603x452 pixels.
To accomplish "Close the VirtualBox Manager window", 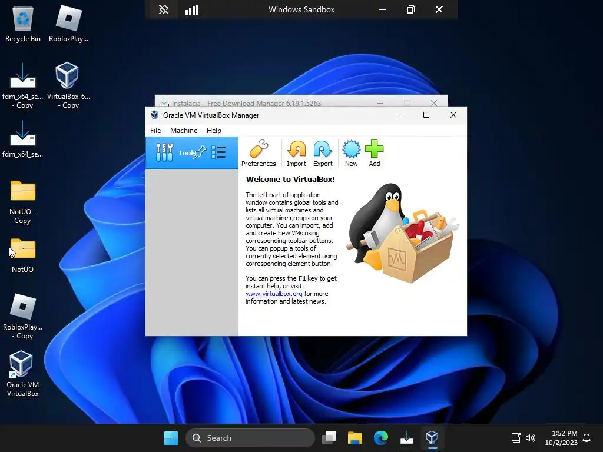I will click(x=453, y=115).
